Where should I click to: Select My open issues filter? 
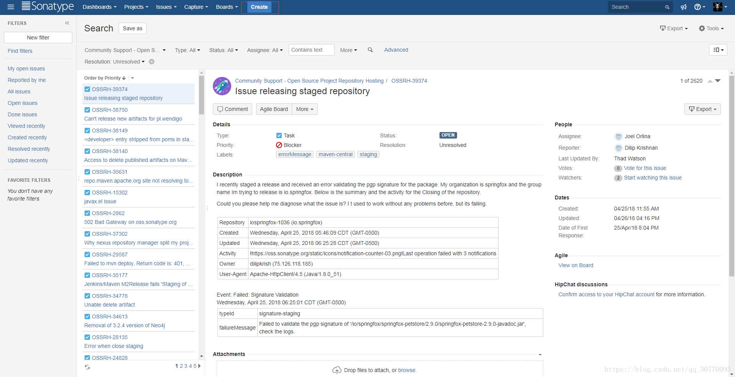pyautogui.click(x=26, y=69)
